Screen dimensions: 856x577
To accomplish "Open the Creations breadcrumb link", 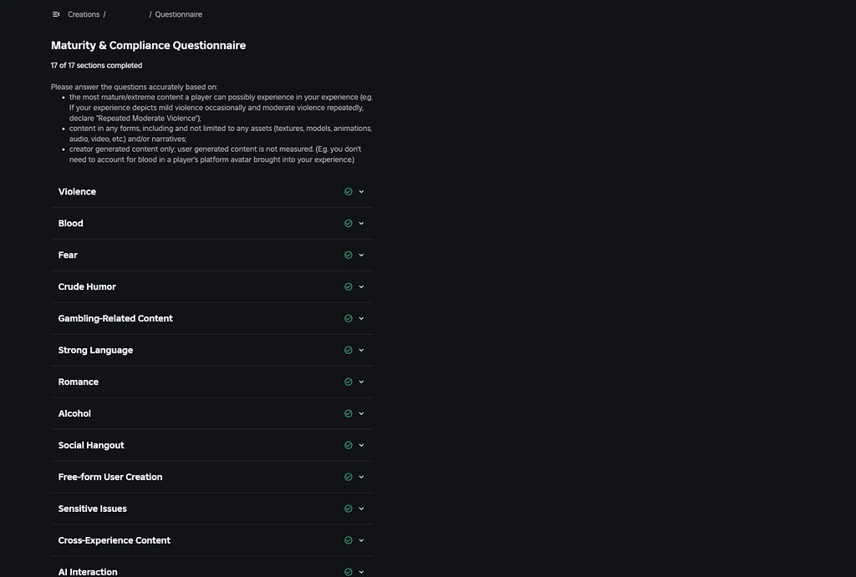I will click(83, 14).
